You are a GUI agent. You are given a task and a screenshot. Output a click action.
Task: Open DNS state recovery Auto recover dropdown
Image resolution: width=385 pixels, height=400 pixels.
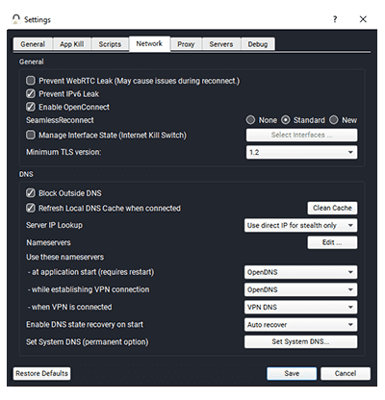click(300, 325)
